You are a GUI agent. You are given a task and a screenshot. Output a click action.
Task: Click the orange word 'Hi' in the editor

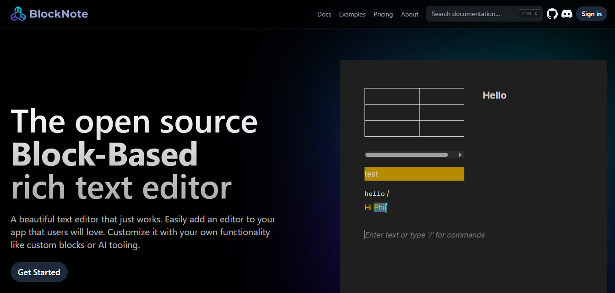click(368, 208)
